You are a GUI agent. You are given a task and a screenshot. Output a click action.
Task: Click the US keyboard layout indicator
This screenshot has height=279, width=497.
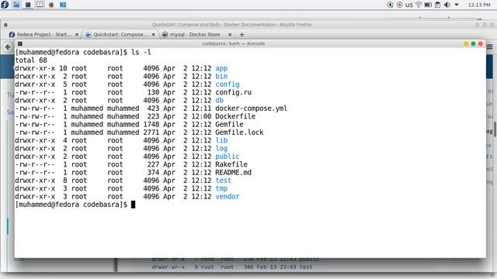click(409, 5)
